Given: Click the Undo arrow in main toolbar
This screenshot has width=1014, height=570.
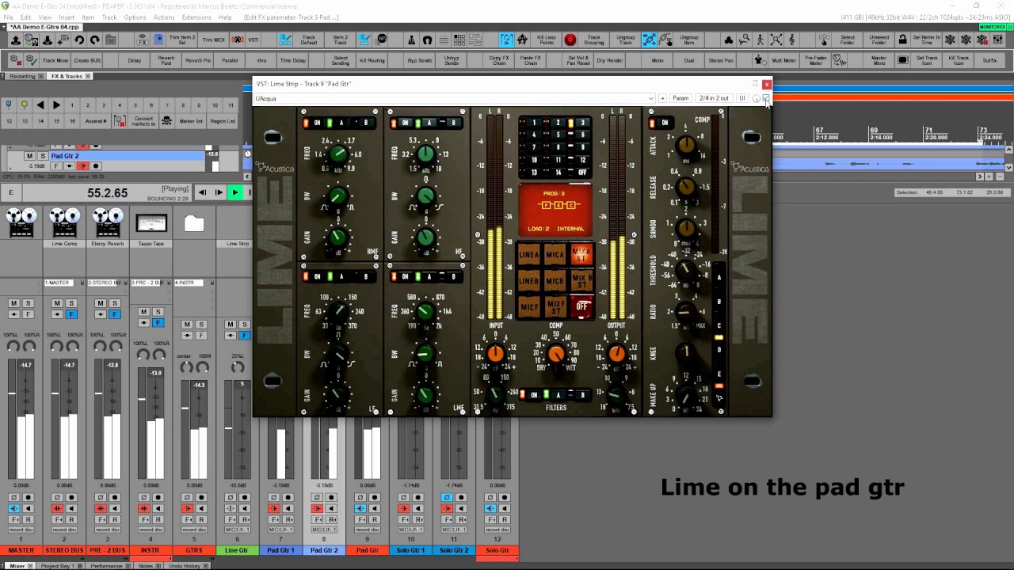Looking at the screenshot, I should (79, 40).
